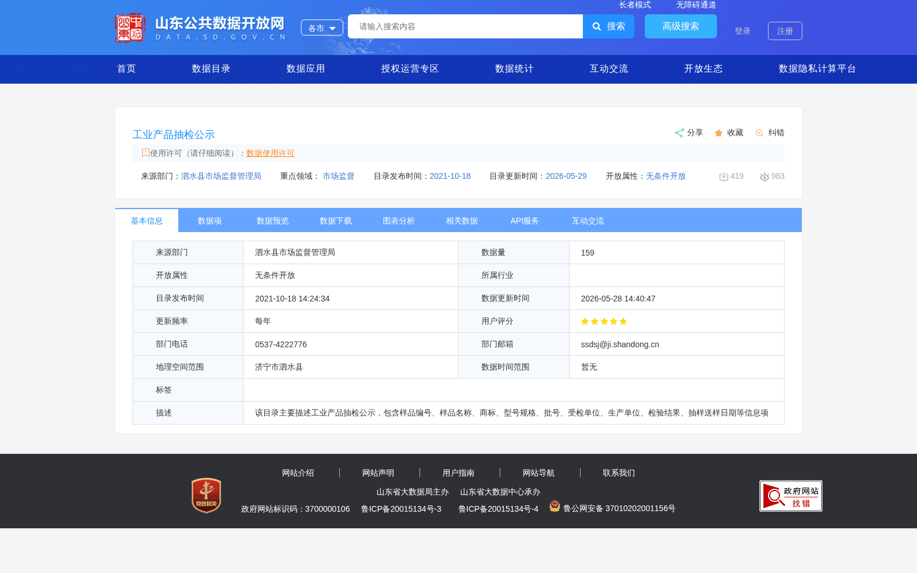The height and width of the screenshot is (573, 917).
Task: Click 鲁公网安备 37010202001156号 link
Action: [x=620, y=508]
